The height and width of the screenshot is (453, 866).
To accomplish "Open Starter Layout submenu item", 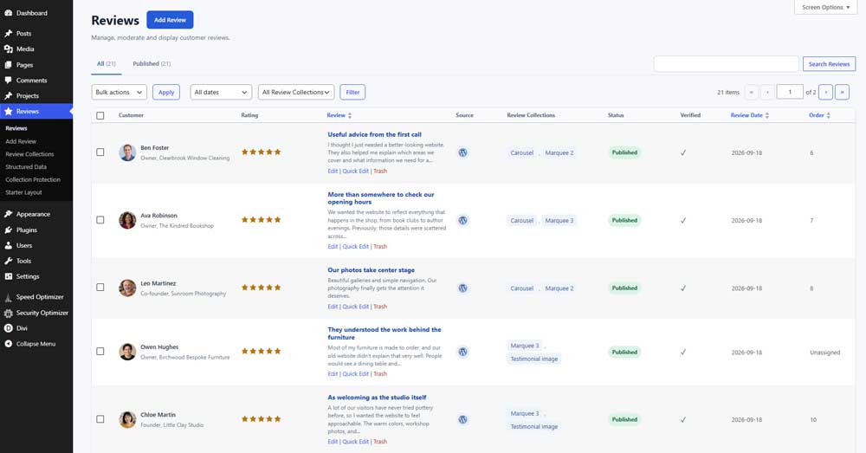I will pos(23,192).
